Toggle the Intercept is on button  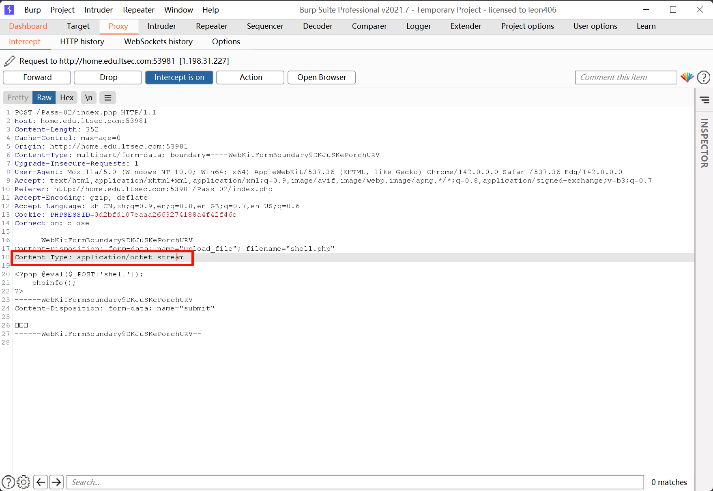point(179,77)
